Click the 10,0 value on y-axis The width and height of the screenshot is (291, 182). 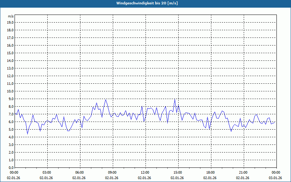(10, 91)
